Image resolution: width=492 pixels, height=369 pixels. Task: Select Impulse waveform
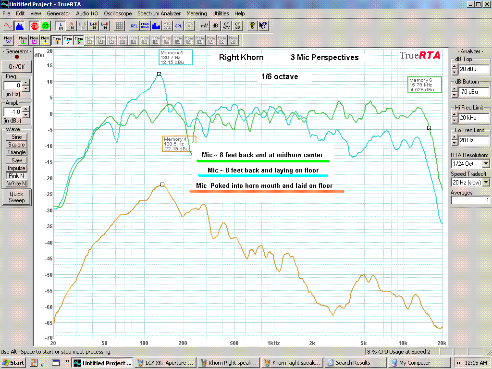(x=17, y=168)
